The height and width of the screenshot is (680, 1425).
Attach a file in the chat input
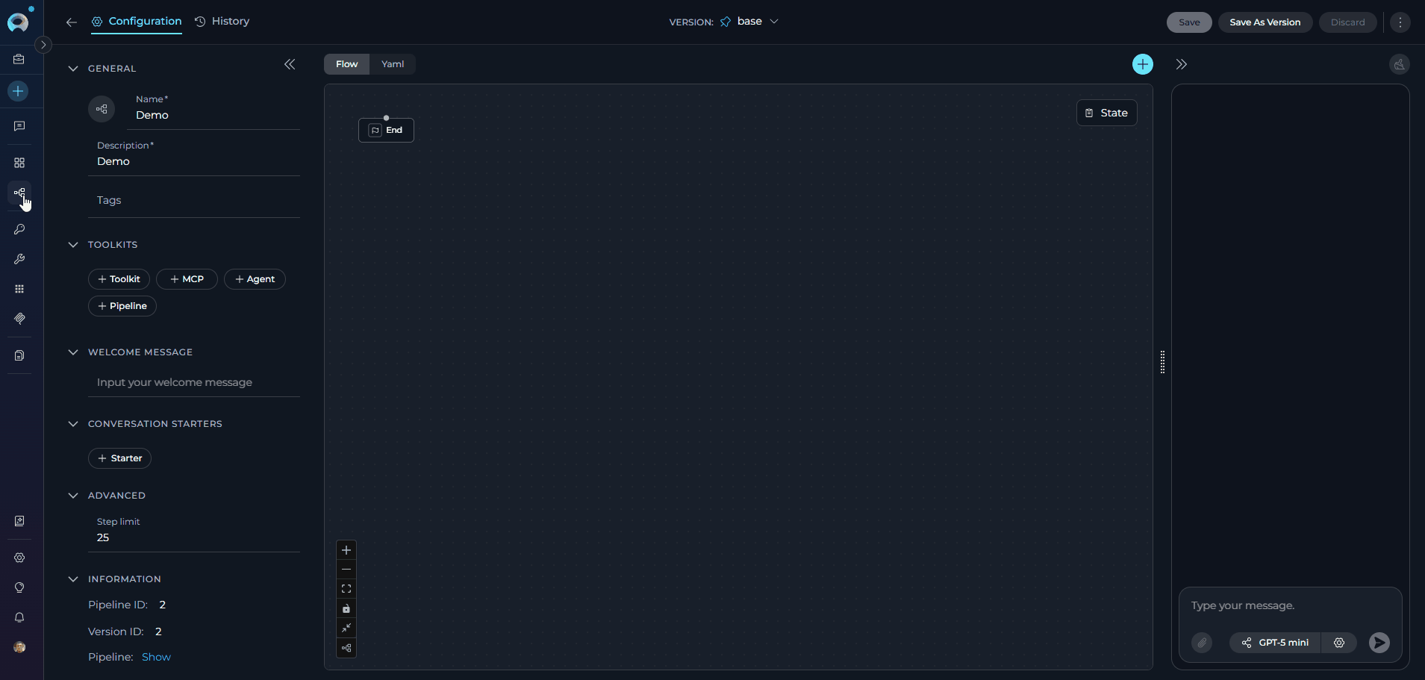(1202, 643)
